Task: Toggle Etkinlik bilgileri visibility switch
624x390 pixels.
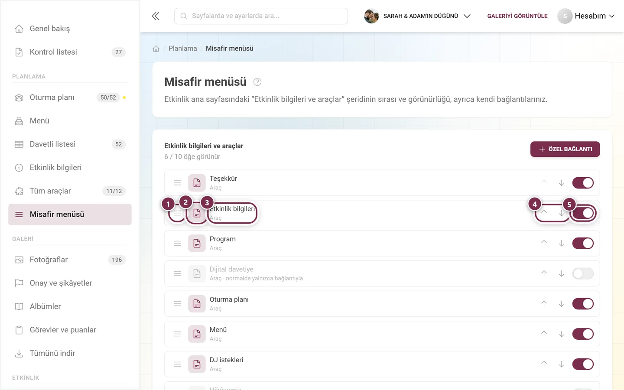Action: (583, 213)
